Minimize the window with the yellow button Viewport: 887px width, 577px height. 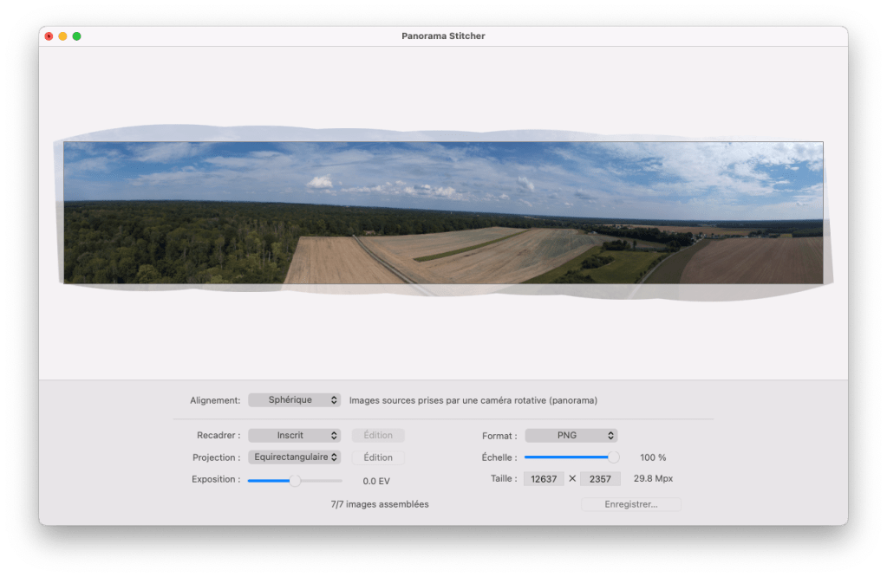[62, 36]
